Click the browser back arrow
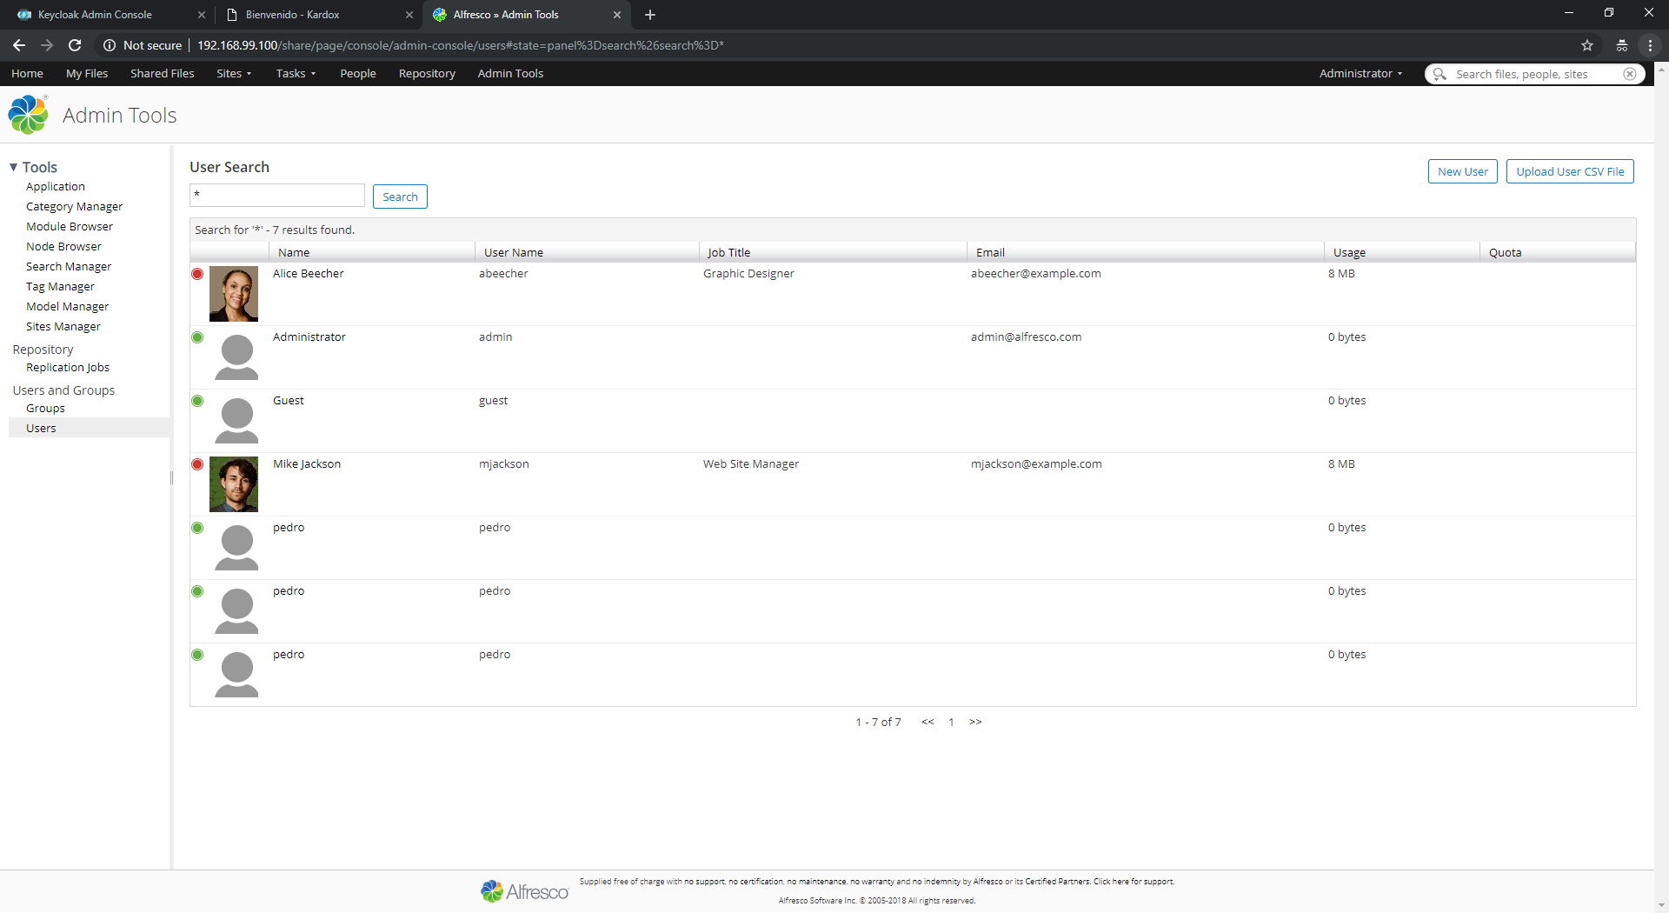1669x913 pixels. (x=19, y=45)
